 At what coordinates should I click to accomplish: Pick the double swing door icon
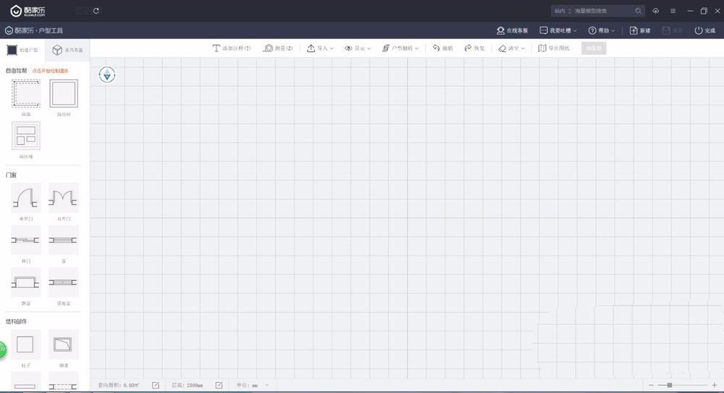63,197
